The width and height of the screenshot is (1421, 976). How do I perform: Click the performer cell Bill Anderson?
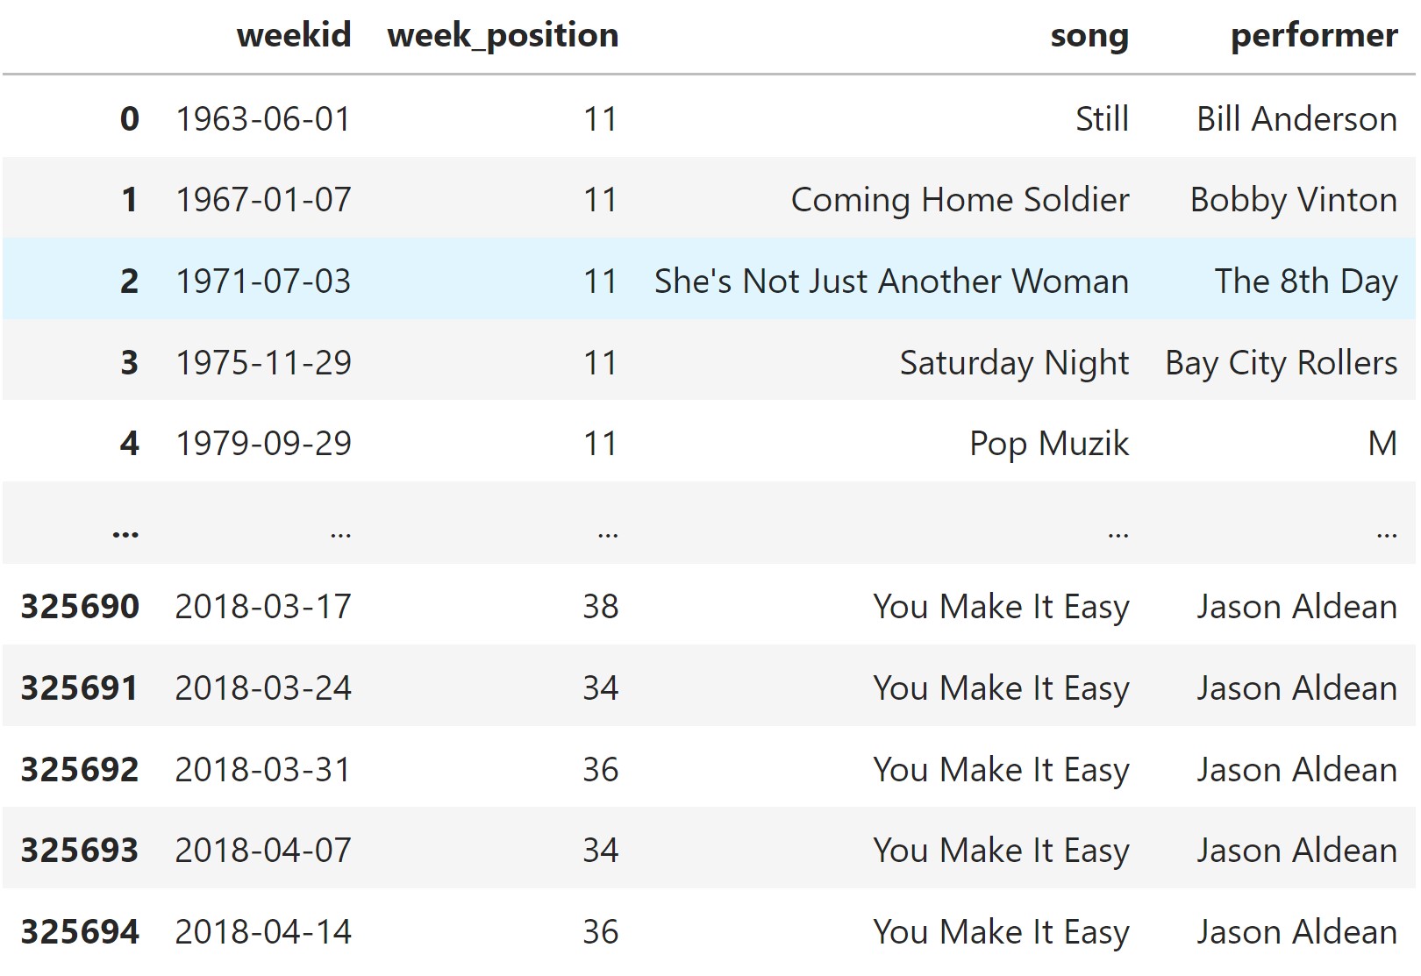pyautogui.click(x=1297, y=118)
